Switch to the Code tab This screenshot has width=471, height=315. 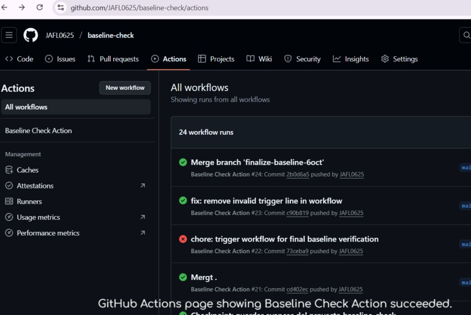tap(19, 59)
